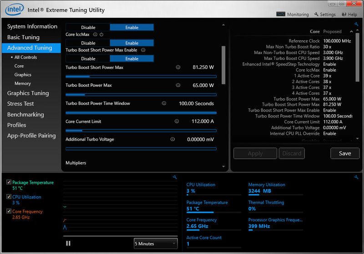364x254 pixels.
Task: Select Disable above Turbo Boost Short Power Max slider
Action: [x=88, y=59]
